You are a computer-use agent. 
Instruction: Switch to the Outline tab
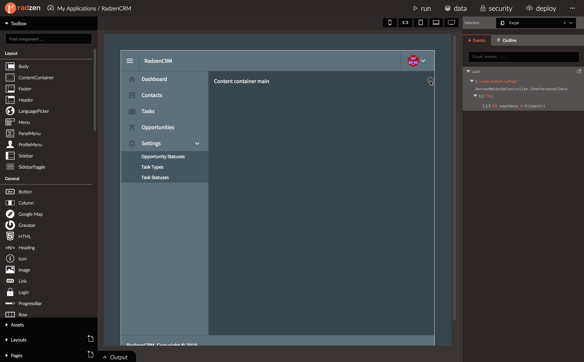point(507,40)
